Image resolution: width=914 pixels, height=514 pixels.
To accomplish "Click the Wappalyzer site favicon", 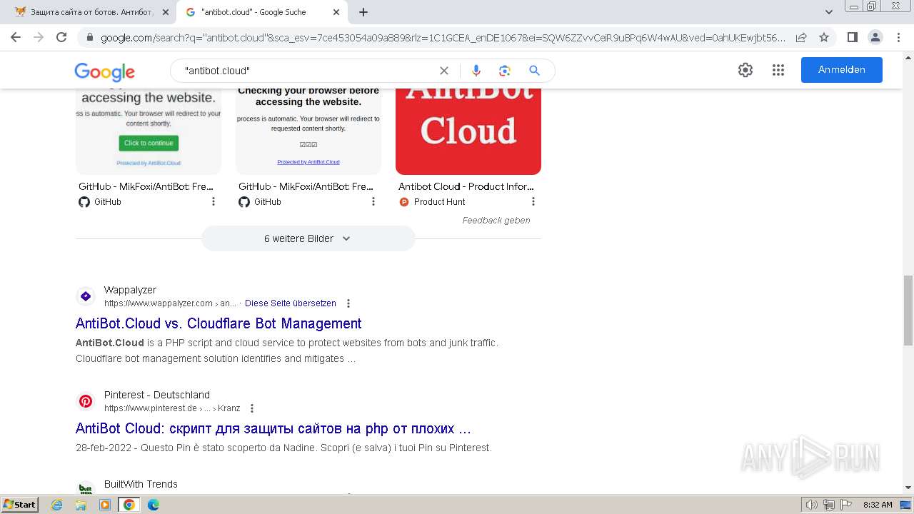I will [x=86, y=296].
